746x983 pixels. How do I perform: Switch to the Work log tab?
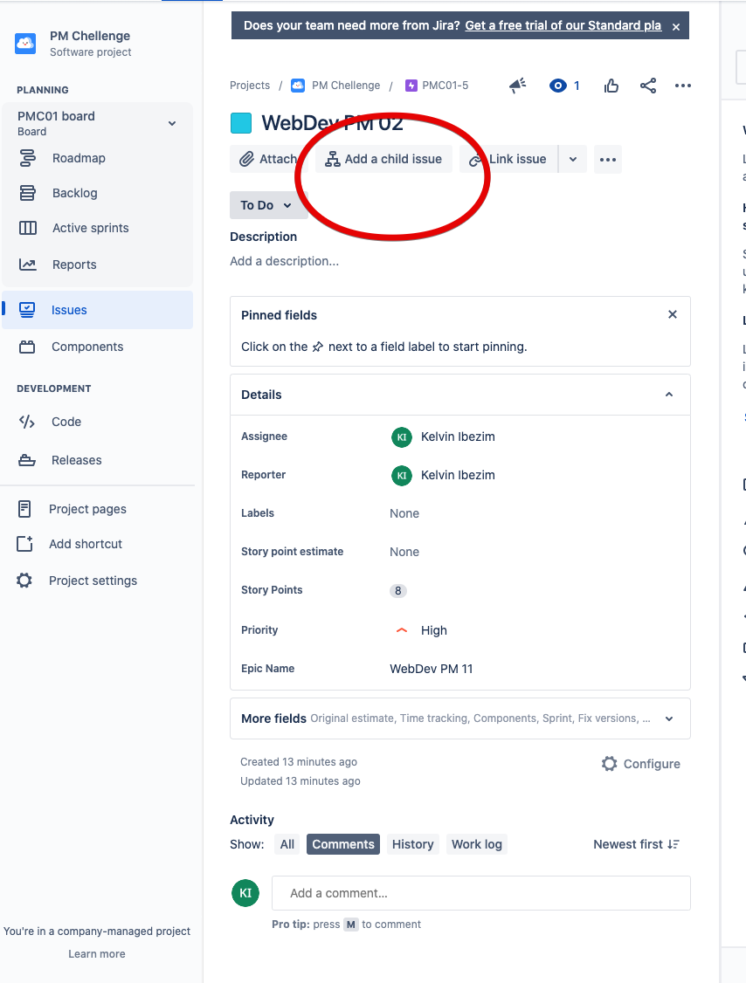[x=476, y=844]
